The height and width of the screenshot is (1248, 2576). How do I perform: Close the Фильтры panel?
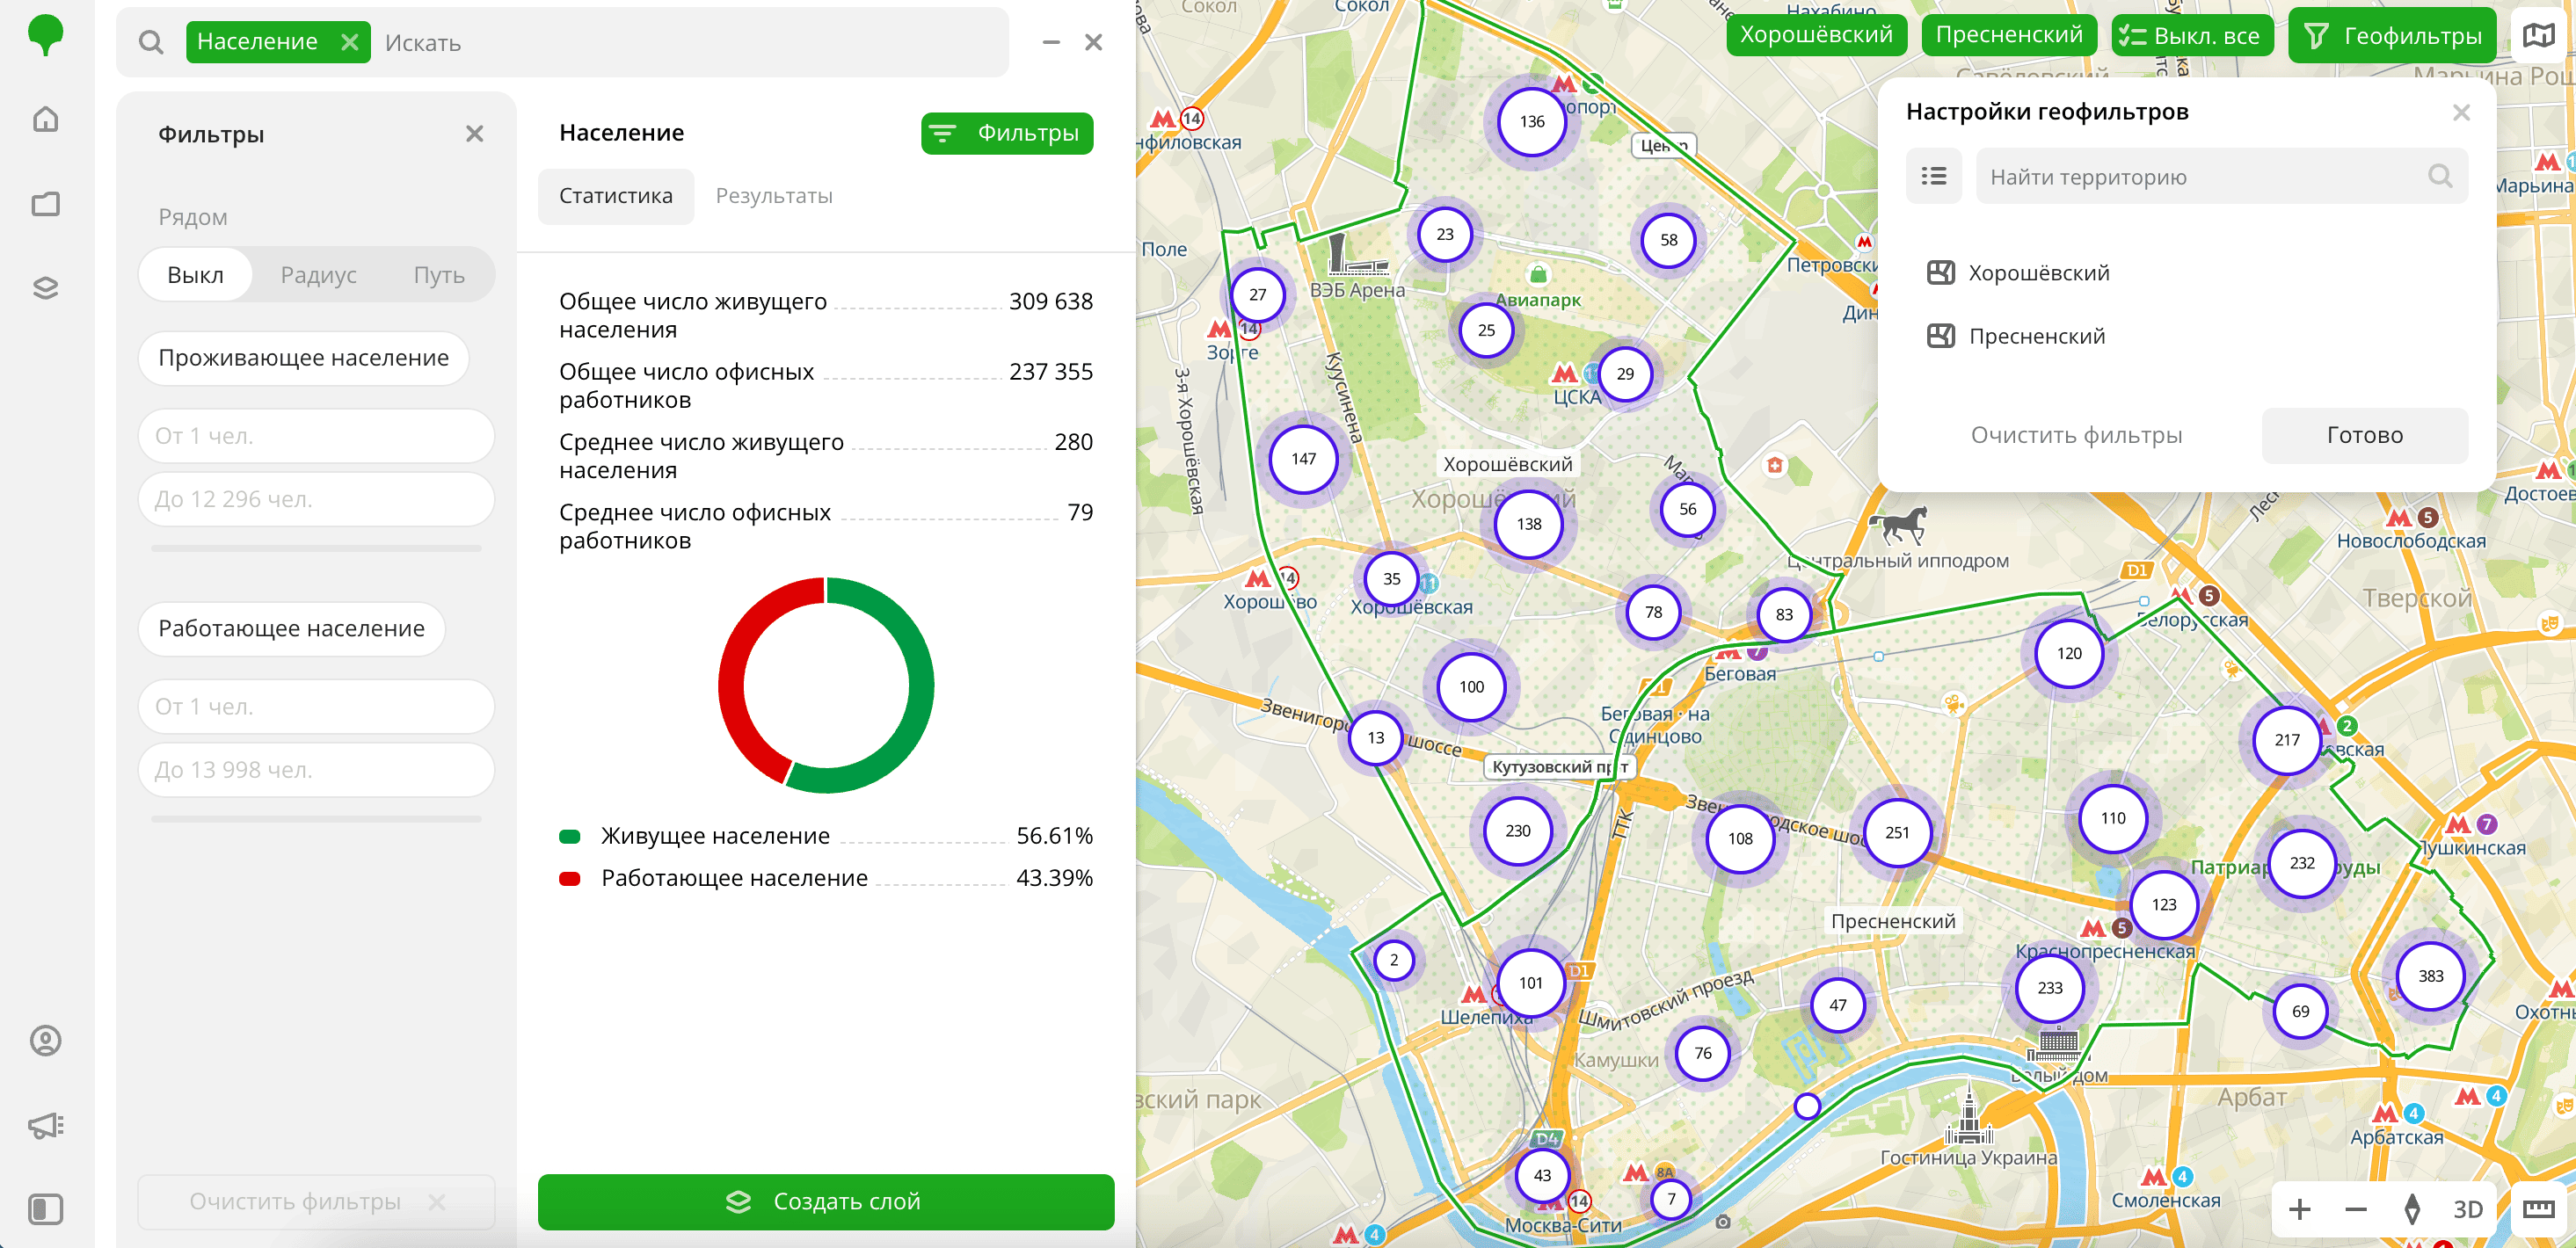[474, 134]
